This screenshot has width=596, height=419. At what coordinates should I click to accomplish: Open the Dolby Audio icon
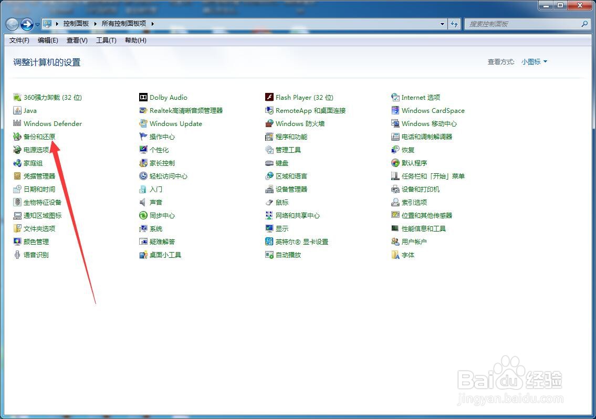(143, 97)
